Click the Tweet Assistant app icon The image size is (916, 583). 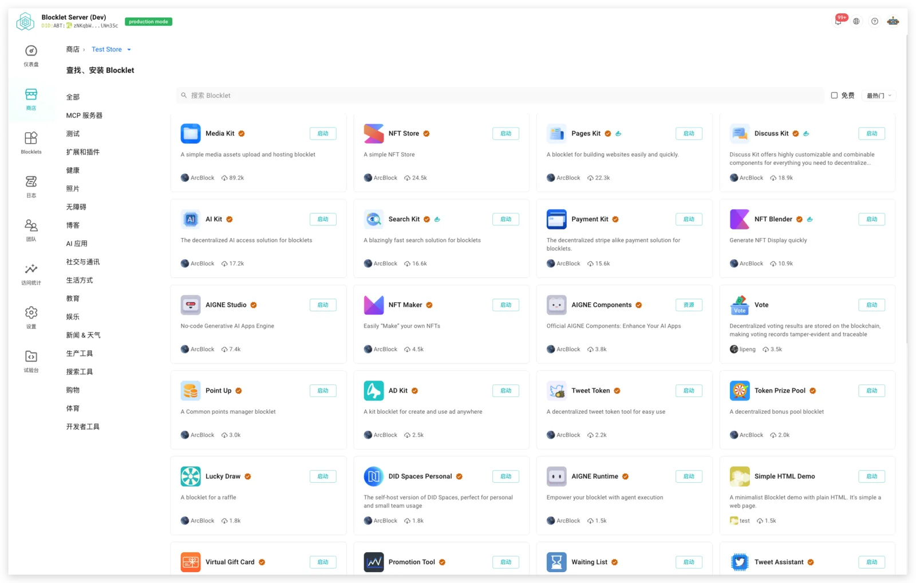point(740,562)
